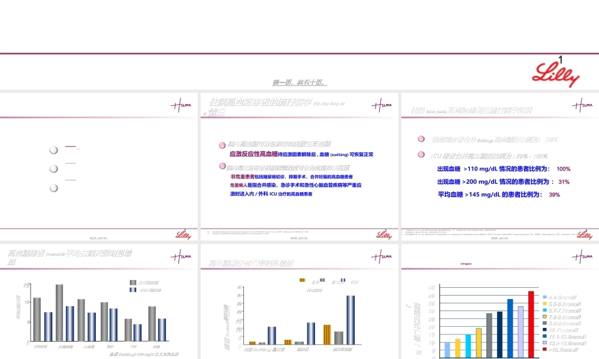Click the gray legend box in the length-of-stay chart
The image size is (599, 359).
[134, 282]
